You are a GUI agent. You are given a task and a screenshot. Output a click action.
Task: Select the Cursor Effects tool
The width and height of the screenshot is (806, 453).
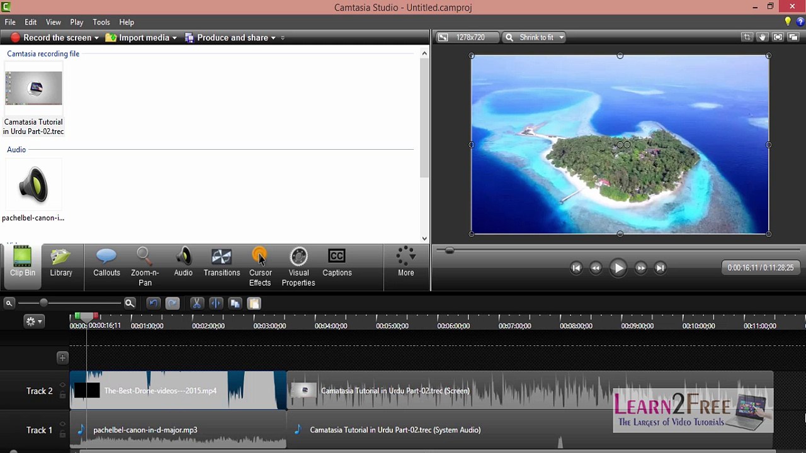[x=260, y=267]
